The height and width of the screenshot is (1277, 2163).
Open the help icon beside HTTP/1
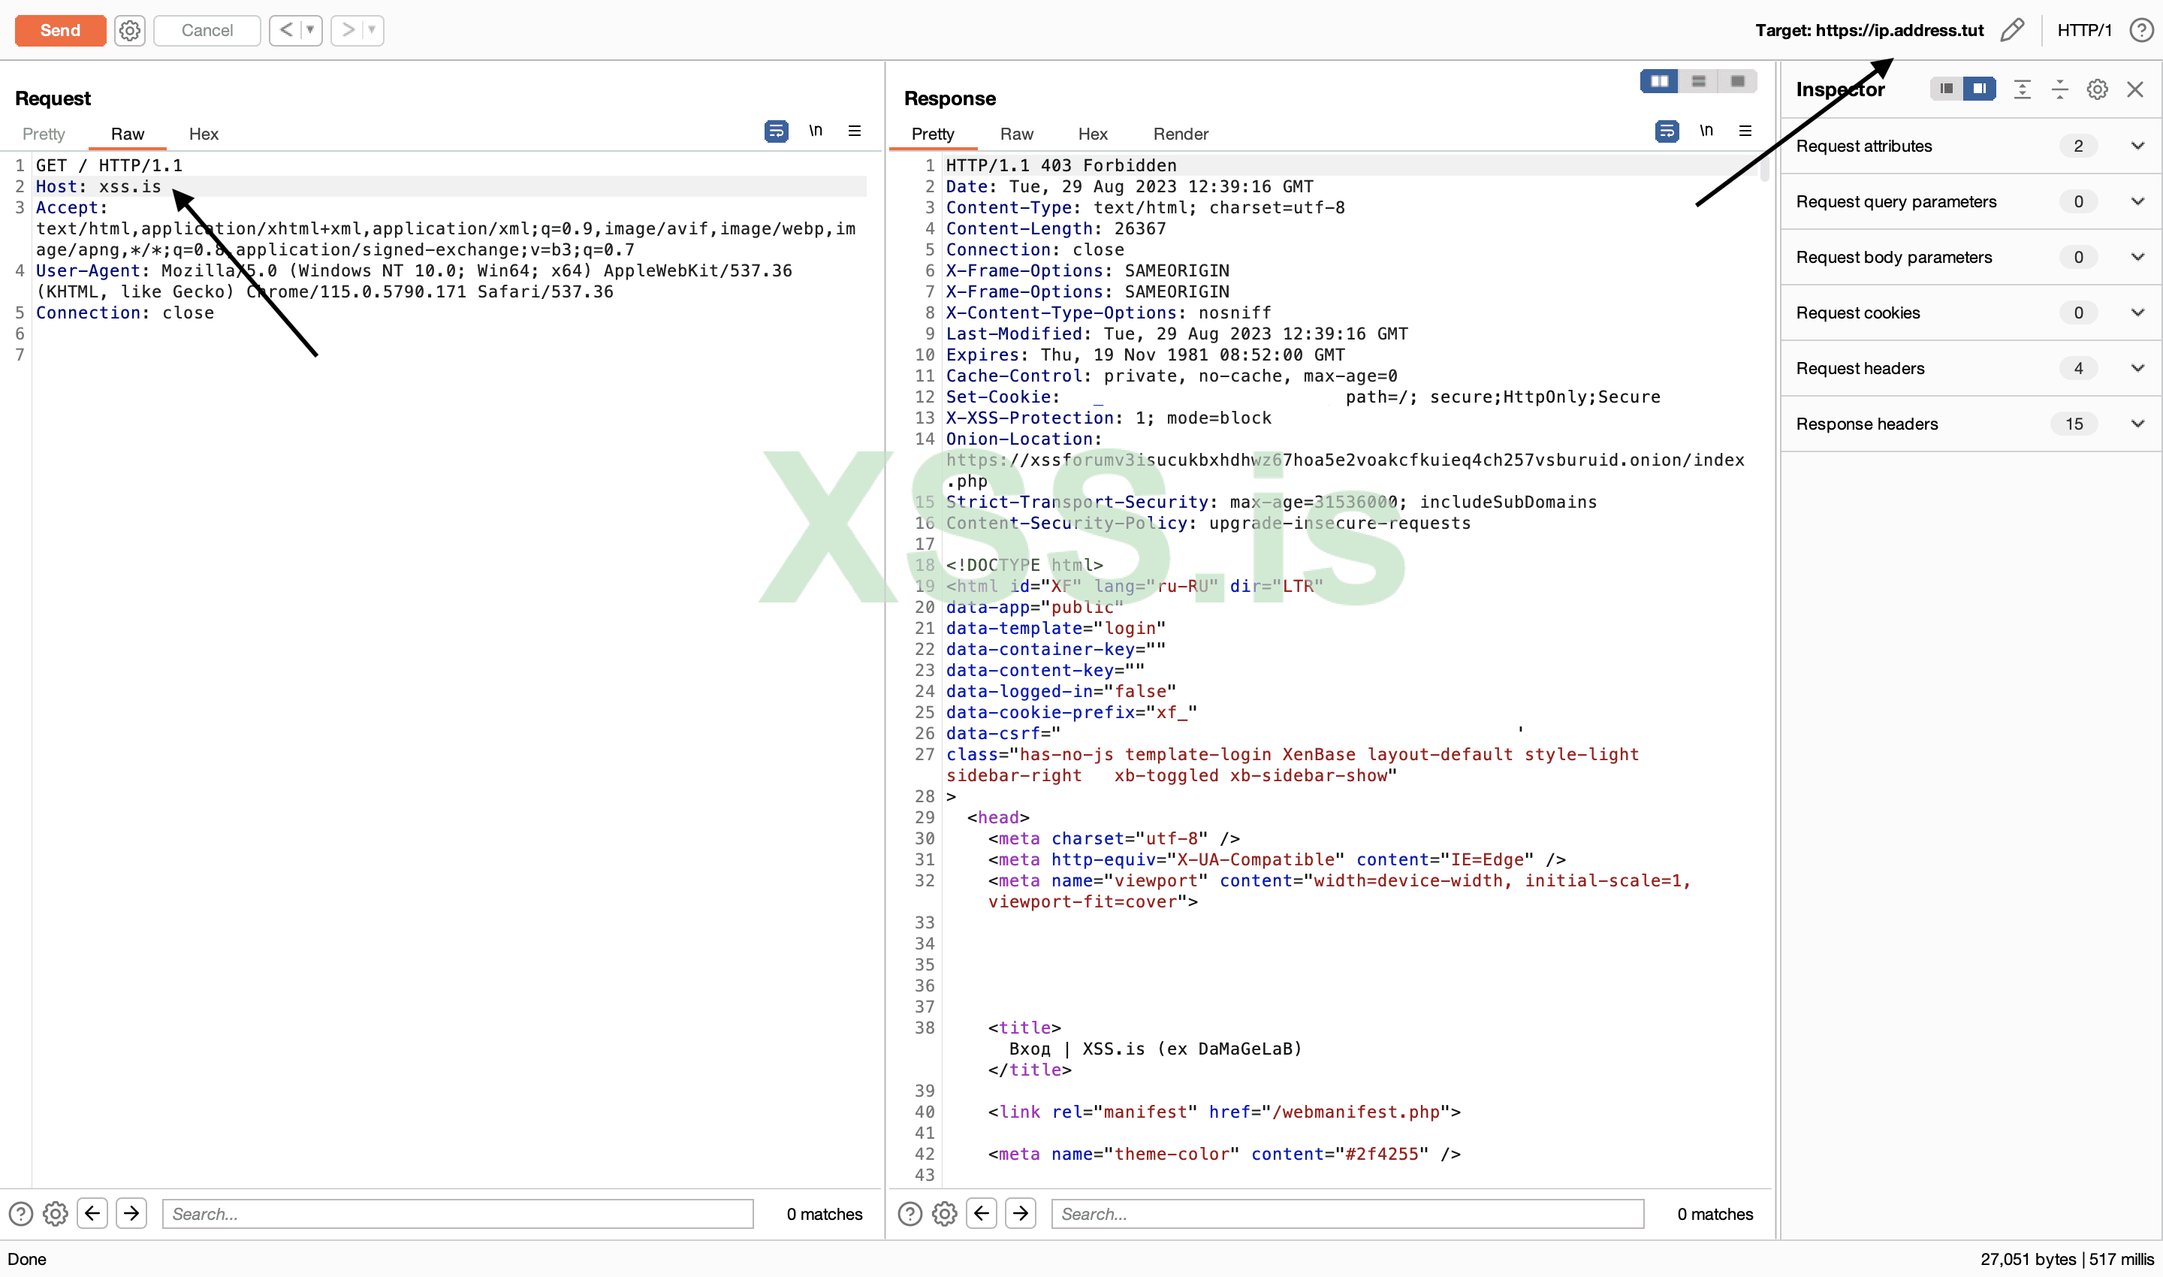tap(2140, 31)
